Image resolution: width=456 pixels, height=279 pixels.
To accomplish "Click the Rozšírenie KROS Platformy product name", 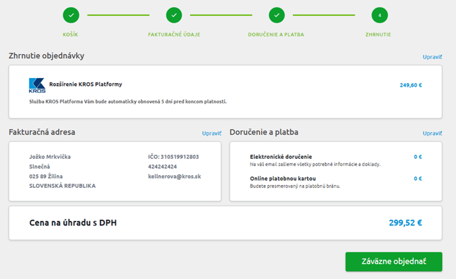I will pos(85,84).
